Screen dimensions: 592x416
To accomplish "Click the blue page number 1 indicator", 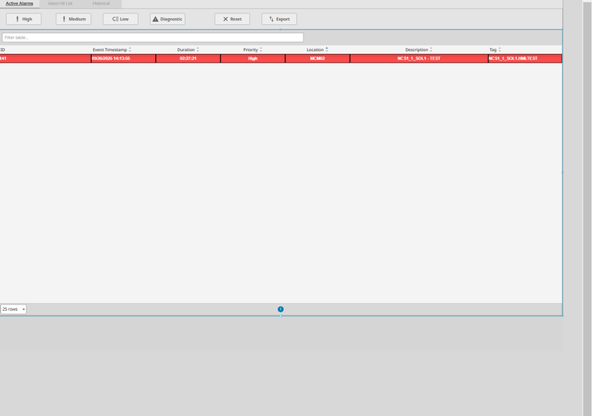I will point(281,309).
